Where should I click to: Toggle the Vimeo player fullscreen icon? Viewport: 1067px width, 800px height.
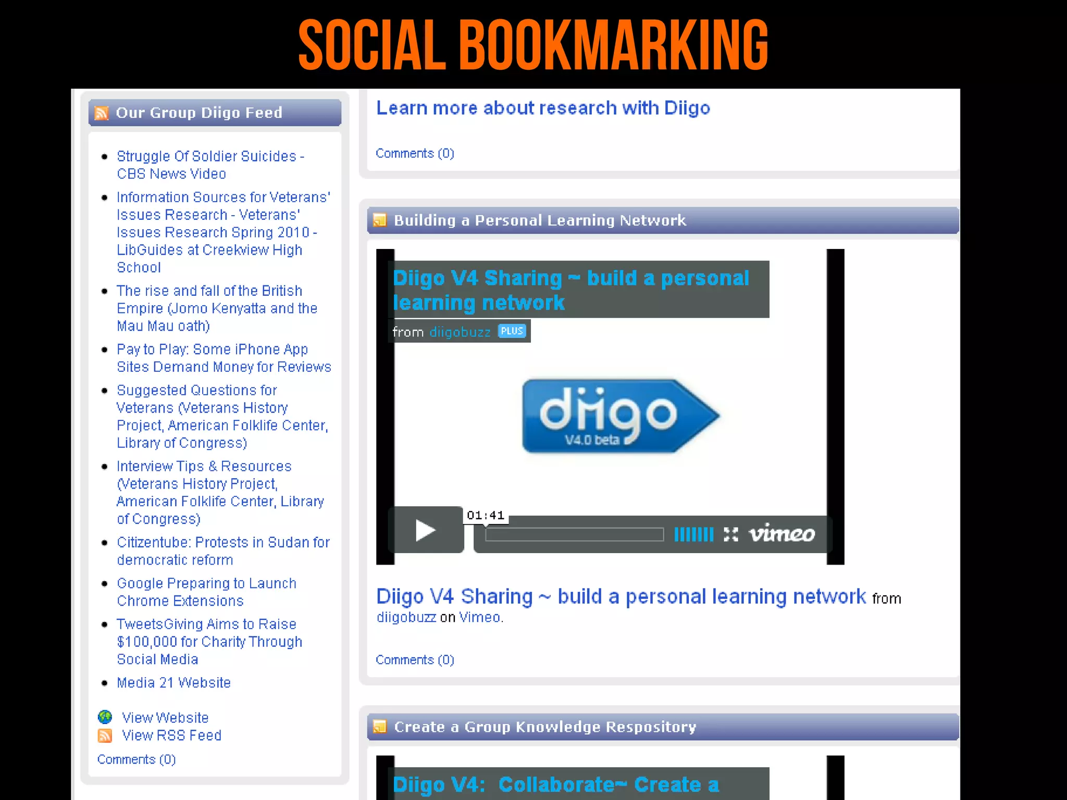(x=731, y=534)
